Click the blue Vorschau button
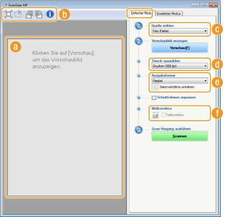225x217 pixels. (180, 48)
